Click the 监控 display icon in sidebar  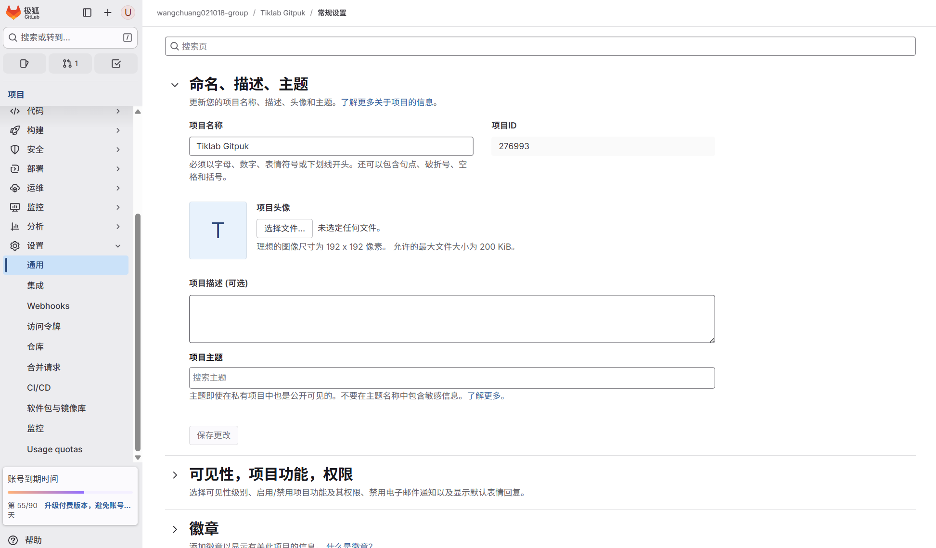pyautogui.click(x=15, y=207)
